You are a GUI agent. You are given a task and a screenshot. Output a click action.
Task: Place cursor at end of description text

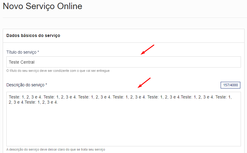pyautogui.click(x=58, y=102)
